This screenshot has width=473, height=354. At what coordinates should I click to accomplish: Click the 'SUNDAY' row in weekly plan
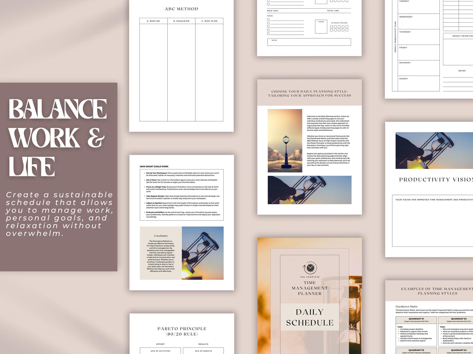pyautogui.click(x=418, y=84)
